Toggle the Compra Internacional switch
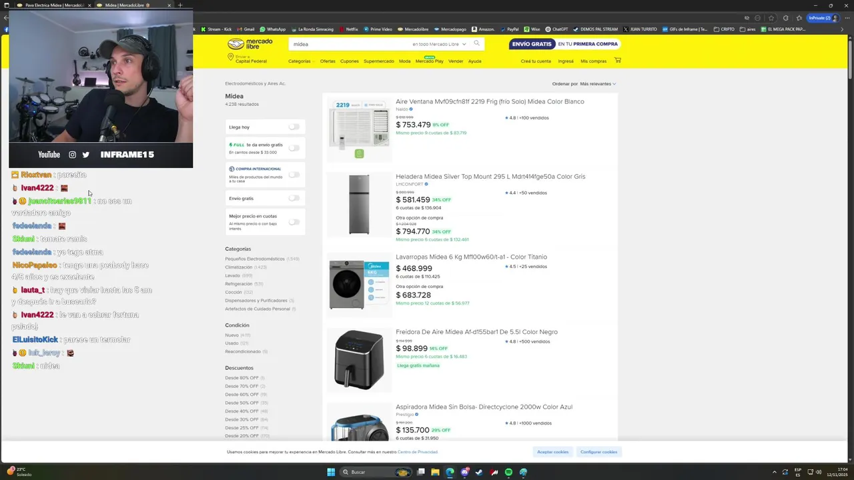The height and width of the screenshot is (480, 854). point(294,175)
